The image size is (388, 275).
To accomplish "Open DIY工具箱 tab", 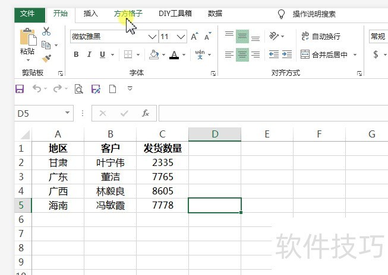I will pos(175,13).
